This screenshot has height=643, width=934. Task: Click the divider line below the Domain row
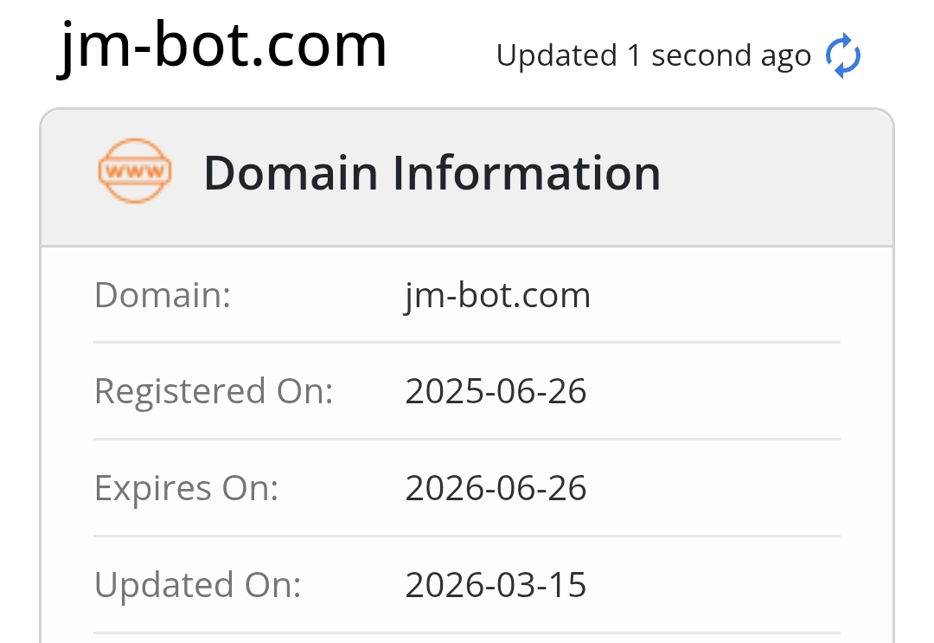467,343
